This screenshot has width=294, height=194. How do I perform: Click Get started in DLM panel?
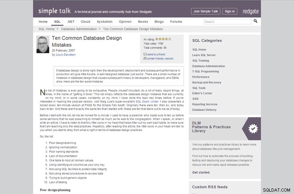(x=201, y=172)
